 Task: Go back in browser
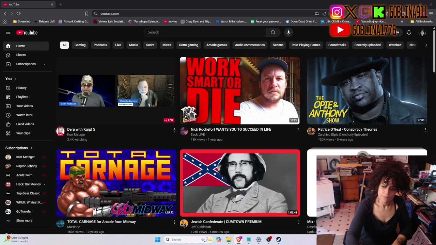coord(5,14)
